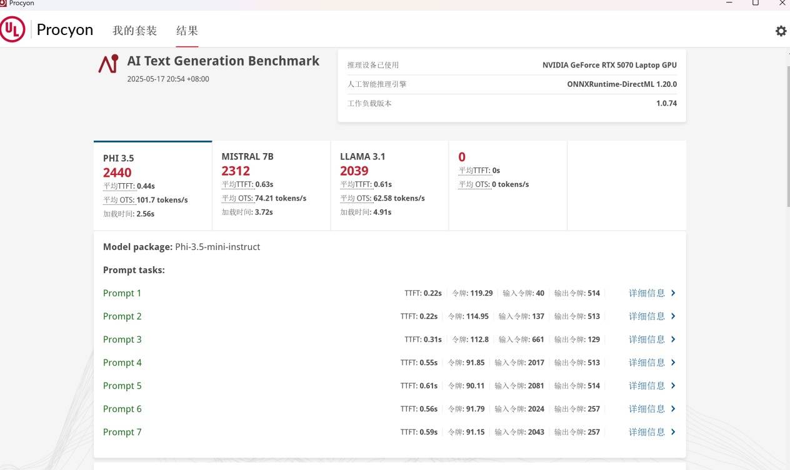The image size is (790, 470).
Task: Click the Prompt 1 task label
Action: coord(122,293)
